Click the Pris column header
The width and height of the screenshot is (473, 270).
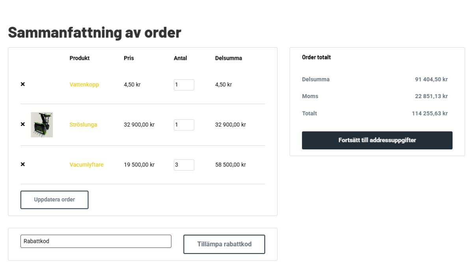coord(129,58)
